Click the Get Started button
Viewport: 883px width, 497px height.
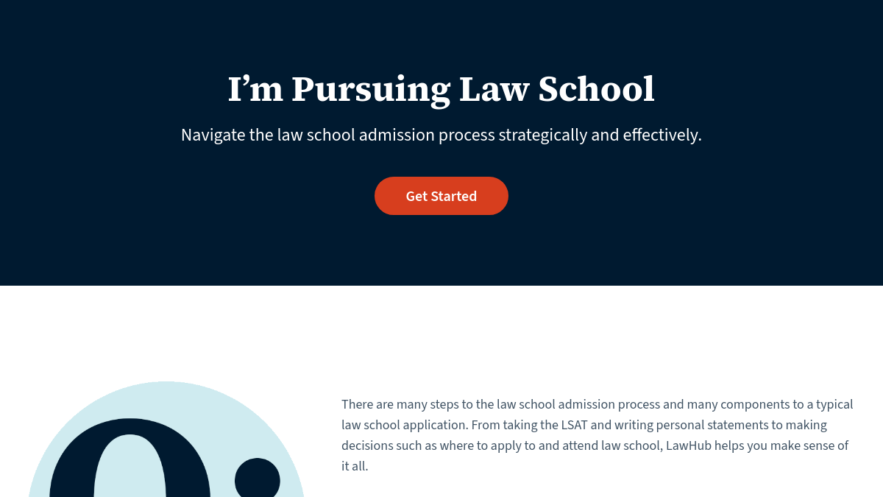click(441, 196)
